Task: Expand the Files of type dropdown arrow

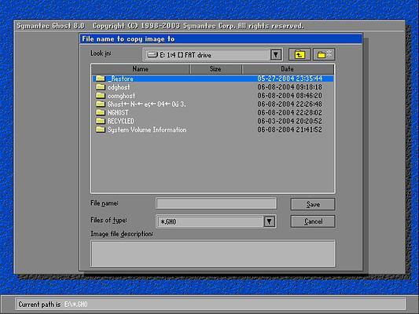Action: [x=270, y=221]
